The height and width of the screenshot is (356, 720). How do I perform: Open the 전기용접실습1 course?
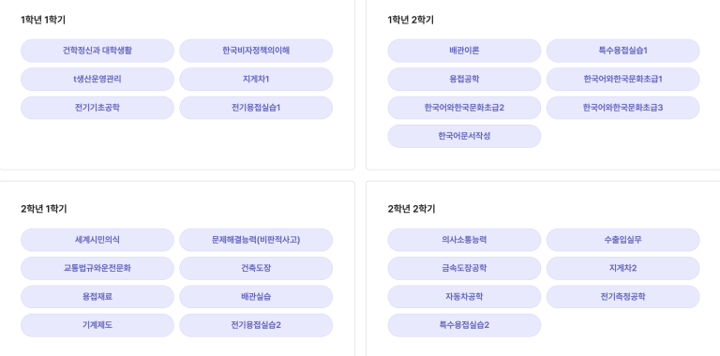[x=256, y=108]
